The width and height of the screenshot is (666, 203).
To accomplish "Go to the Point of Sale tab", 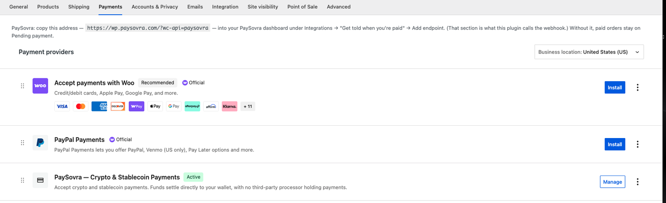I will (302, 7).
